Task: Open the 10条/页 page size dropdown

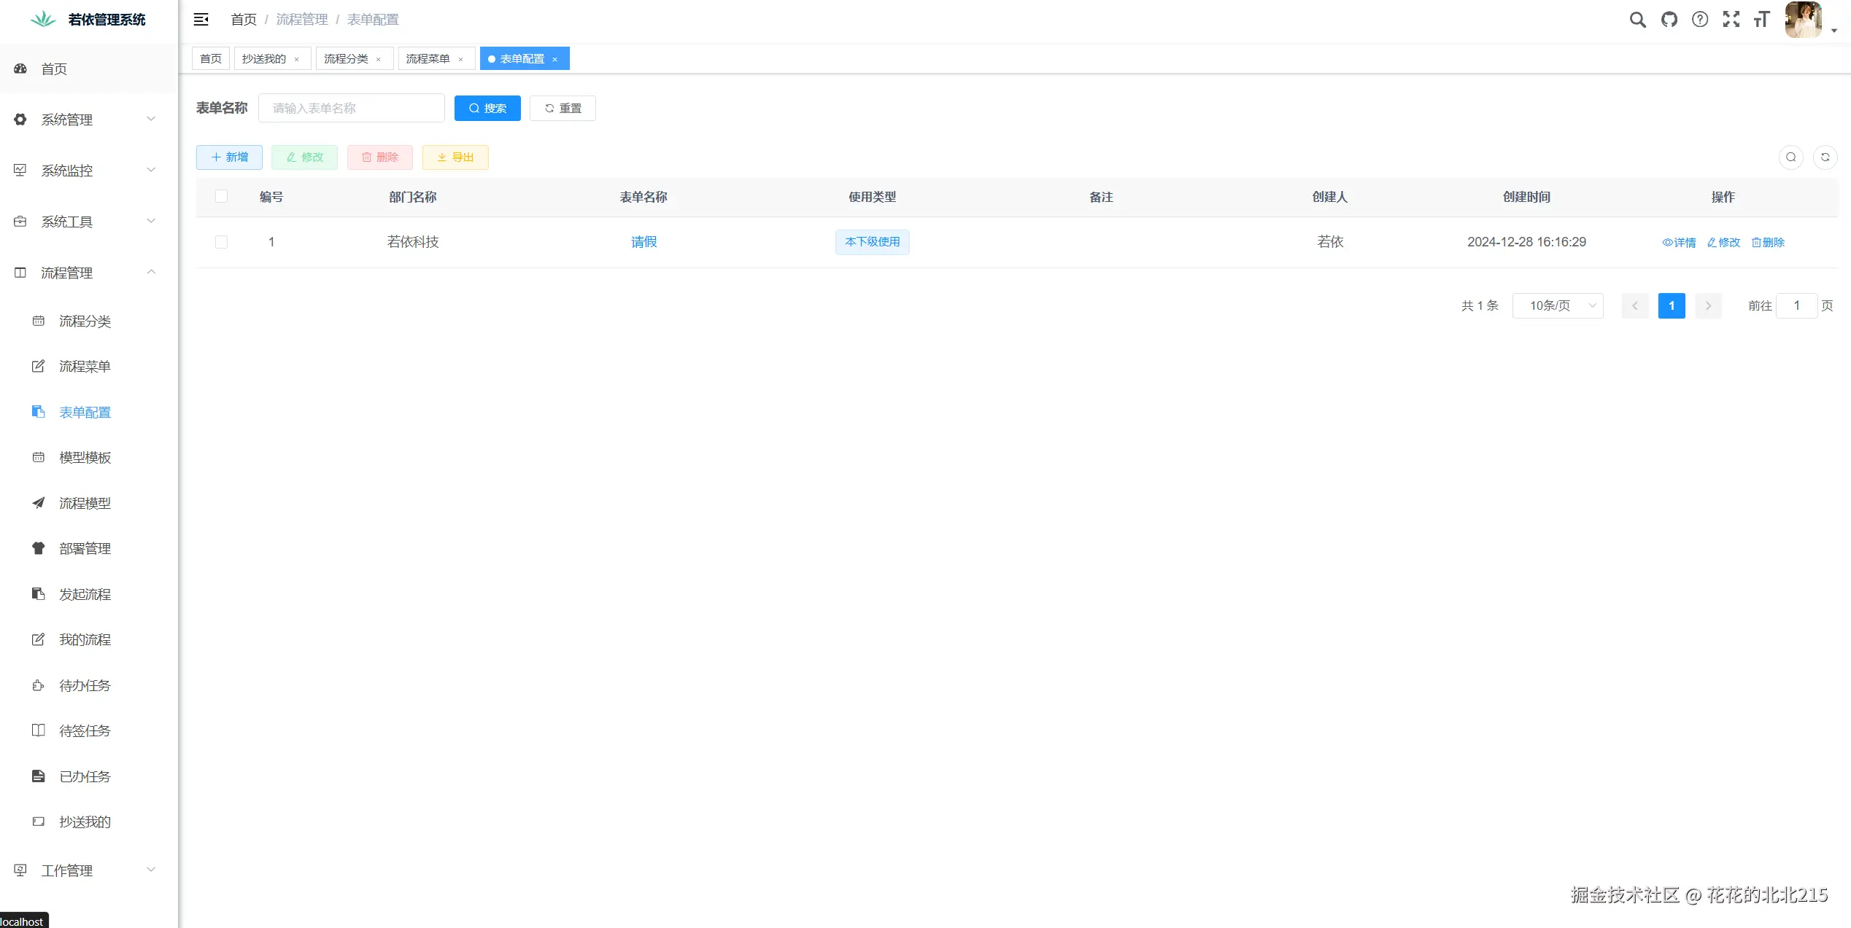Action: (x=1558, y=305)
